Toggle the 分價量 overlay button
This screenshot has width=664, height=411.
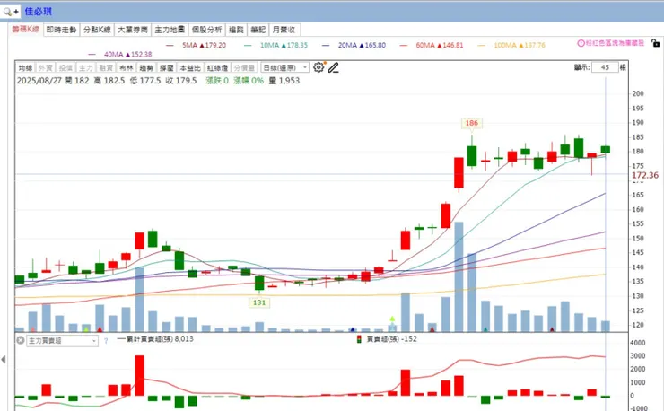click(244, 68)
